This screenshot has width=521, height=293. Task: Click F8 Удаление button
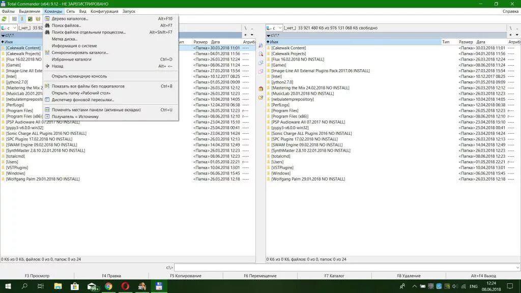409,276
